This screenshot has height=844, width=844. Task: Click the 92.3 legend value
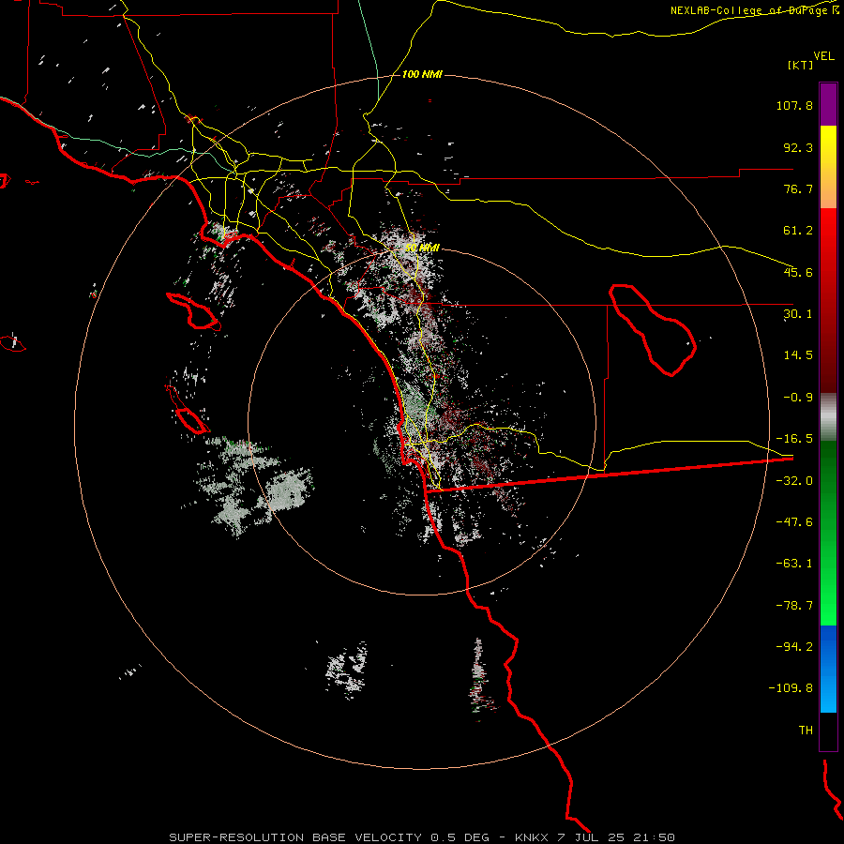point(798,147)
